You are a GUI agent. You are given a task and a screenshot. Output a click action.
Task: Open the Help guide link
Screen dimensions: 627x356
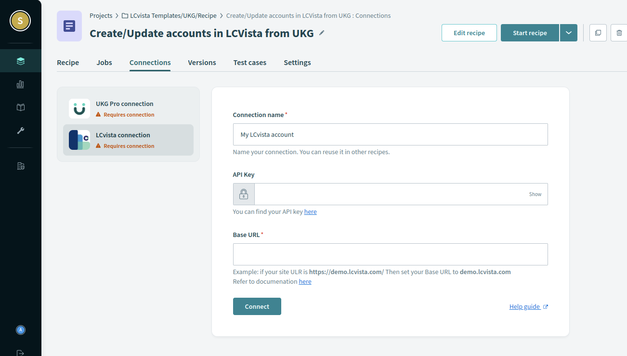pos(525,306)
